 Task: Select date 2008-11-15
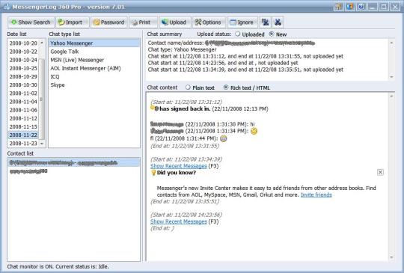coord(23,126)
